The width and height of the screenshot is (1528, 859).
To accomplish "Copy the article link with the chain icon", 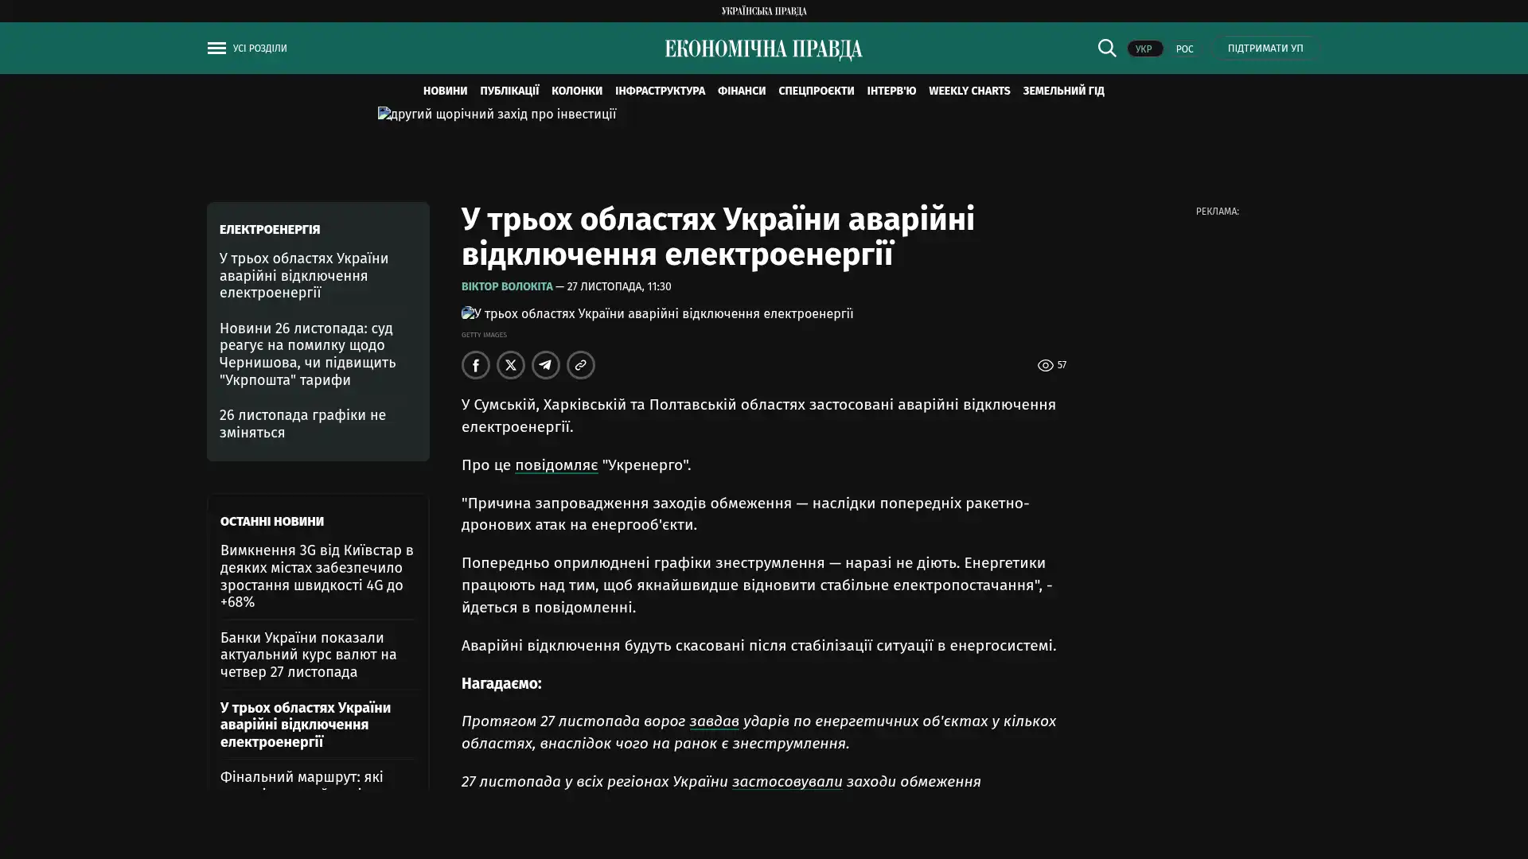I will point(581,365).
